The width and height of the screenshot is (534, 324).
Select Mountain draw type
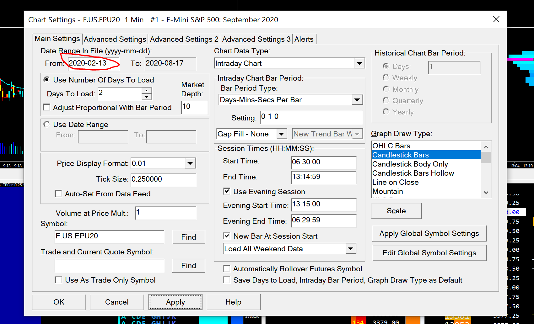pos(426,191)
